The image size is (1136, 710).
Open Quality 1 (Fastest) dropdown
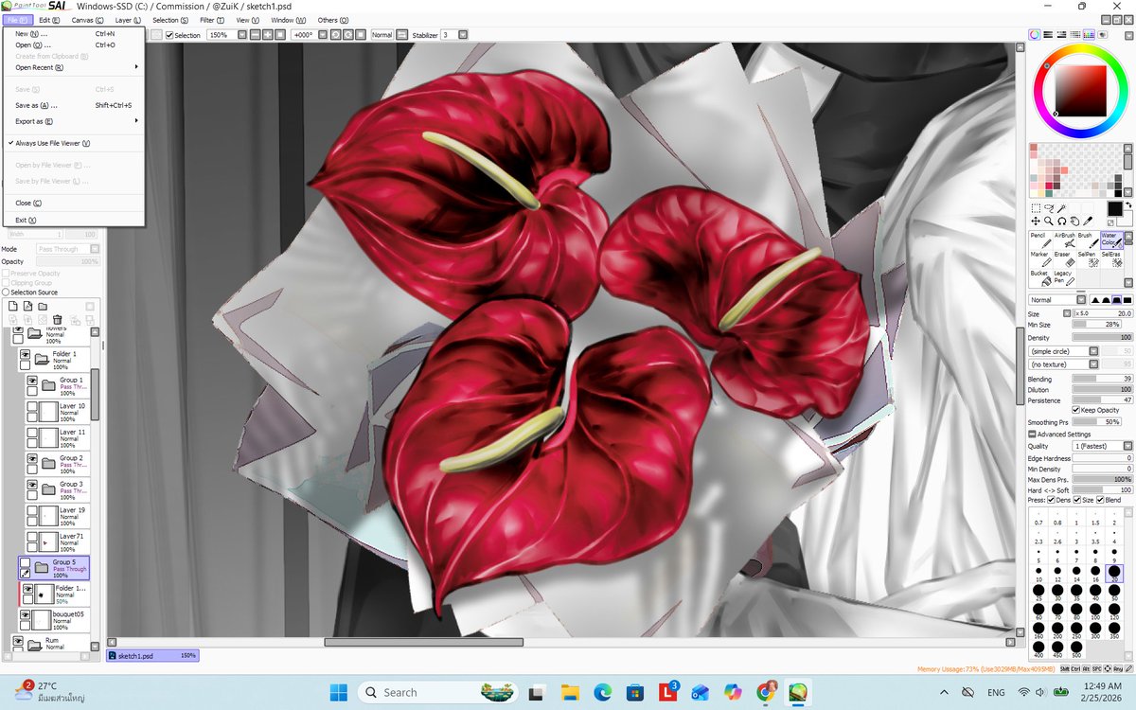point(1127,446)
